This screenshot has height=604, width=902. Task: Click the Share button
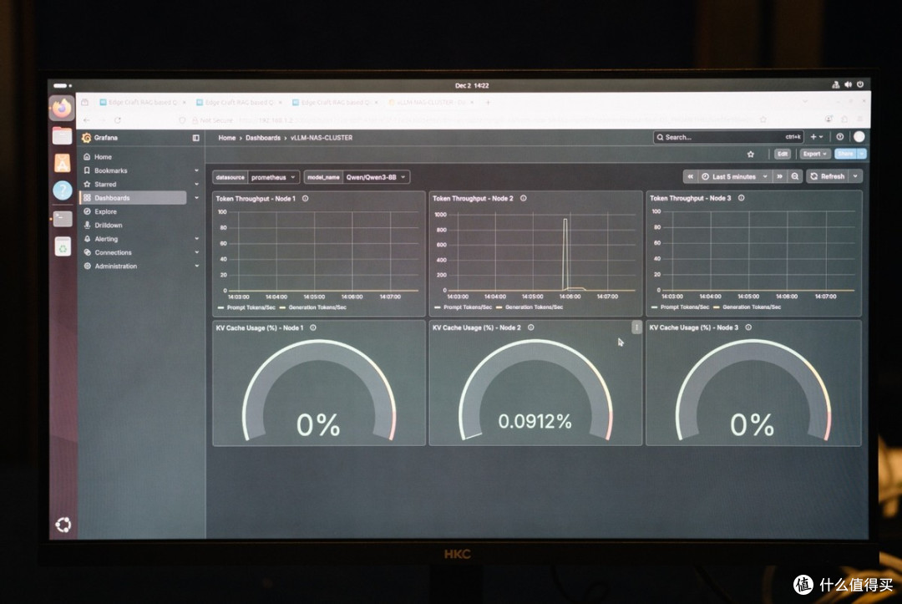tap(845, 155)
